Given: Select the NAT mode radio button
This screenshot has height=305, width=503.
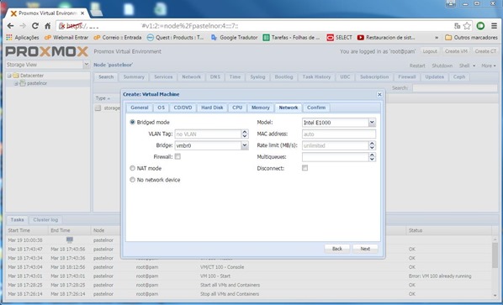Looking at the screenshot, I should [x=133, y=168].
